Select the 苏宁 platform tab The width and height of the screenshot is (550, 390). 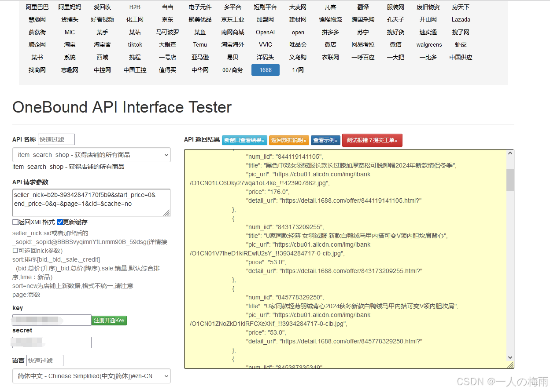click(363, 32)
